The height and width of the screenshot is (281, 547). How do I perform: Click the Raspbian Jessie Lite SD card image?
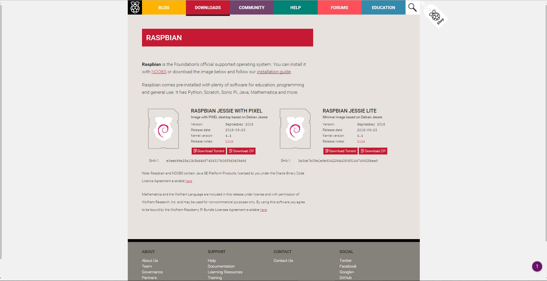pyautogui.click(x=295, y=129)
